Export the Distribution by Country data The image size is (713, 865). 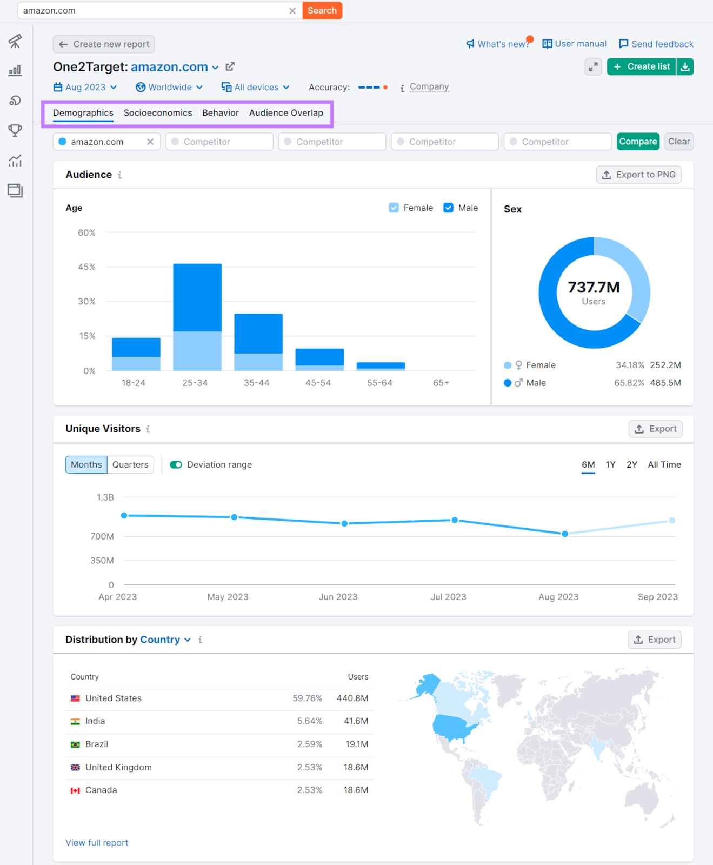tap(655, 640)
